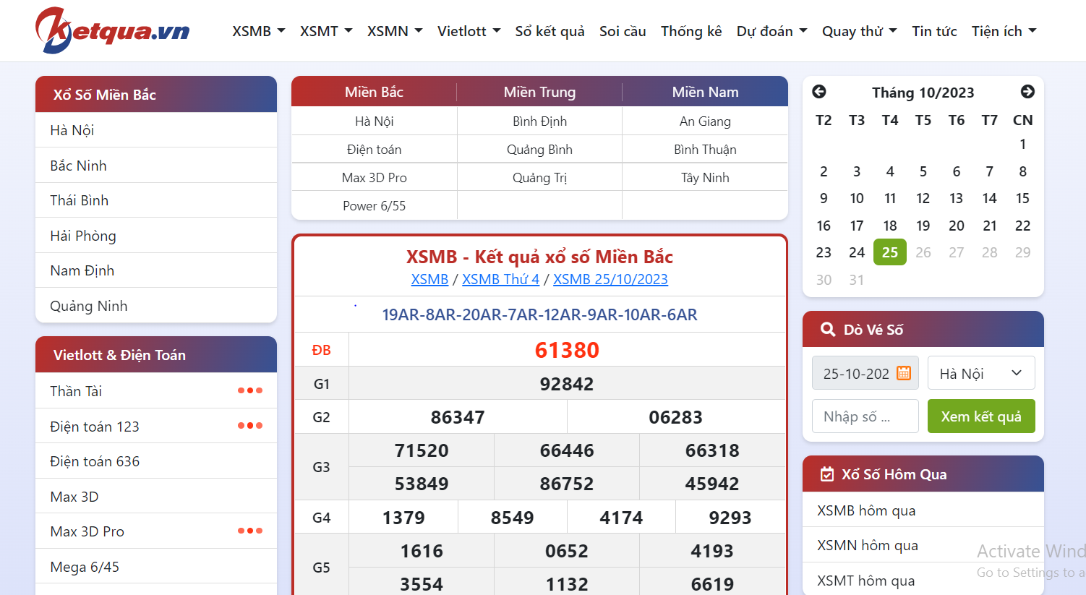This screenshot has width=1086, height=595.
Task: Expand the XSMN menu
Action: (x=395, y=31)
